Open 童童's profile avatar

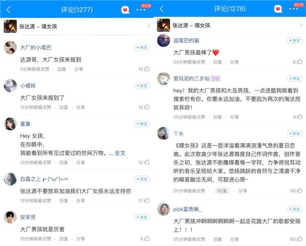(x=10, y=124)
